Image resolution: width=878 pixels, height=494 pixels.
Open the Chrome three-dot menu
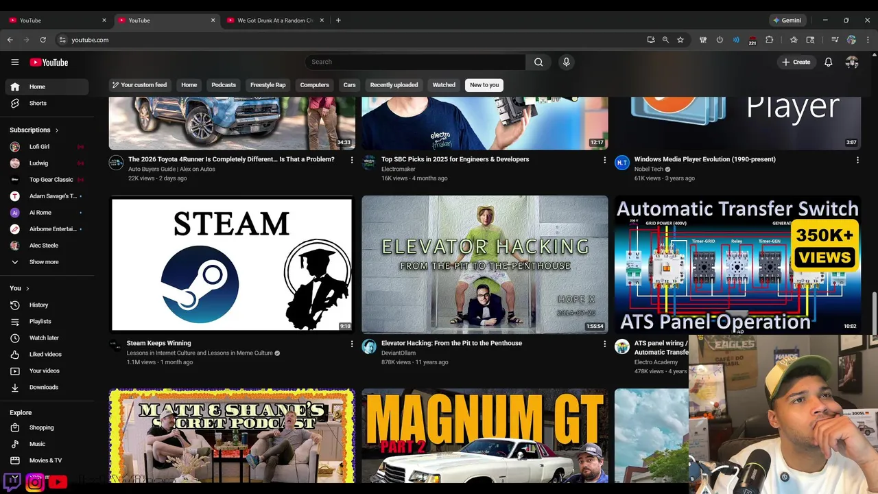[868, 40]
